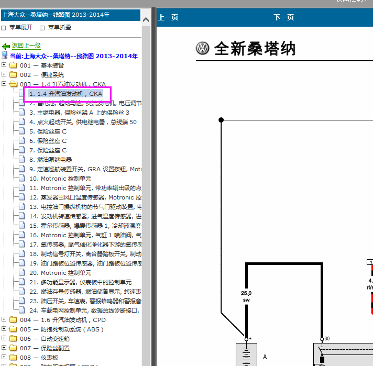Expand the 006 自动变速箱 node
The width and height of the screenshot is (373, 366).
(x=4, y=338)
